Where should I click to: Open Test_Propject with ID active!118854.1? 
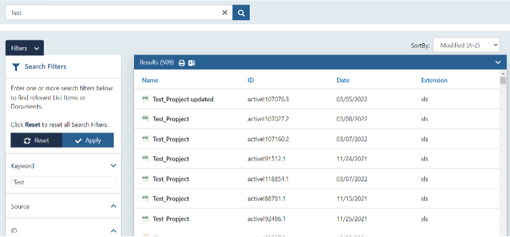[171, 179]
